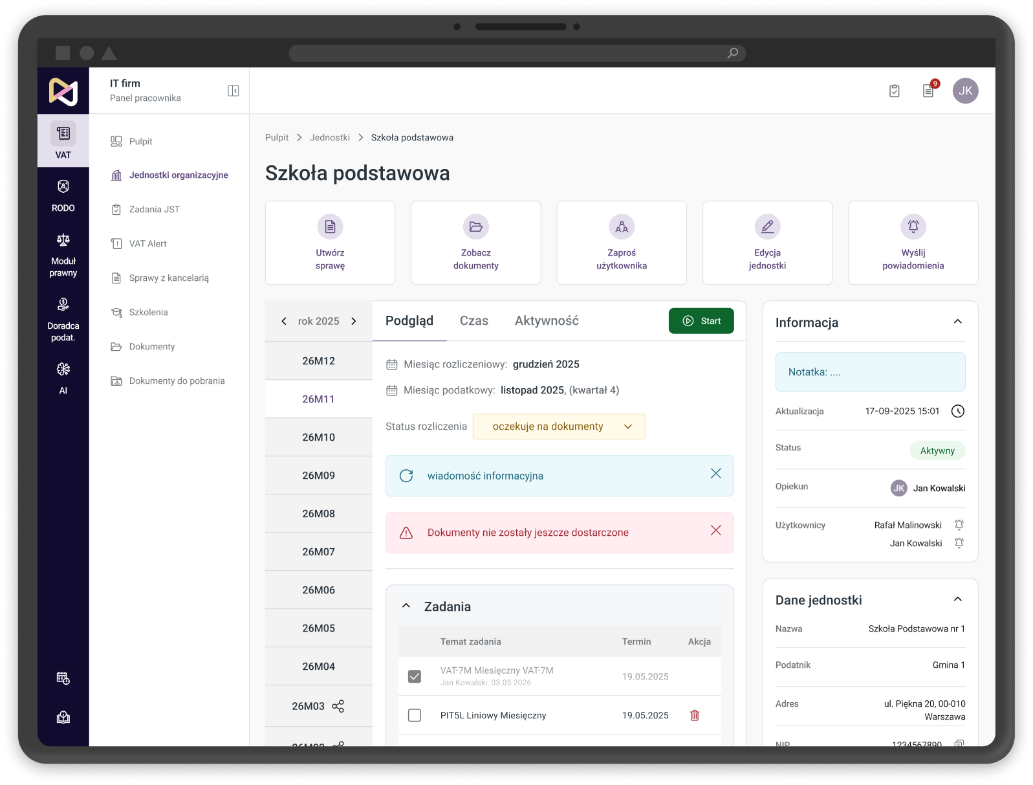Open notifications with red badge
The width and height of the screenshot is (1033, 785).
point(929,90)
